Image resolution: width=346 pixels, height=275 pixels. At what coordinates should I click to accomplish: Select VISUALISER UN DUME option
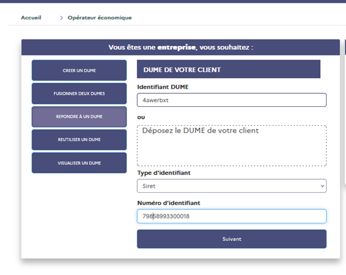click(79, 163)
